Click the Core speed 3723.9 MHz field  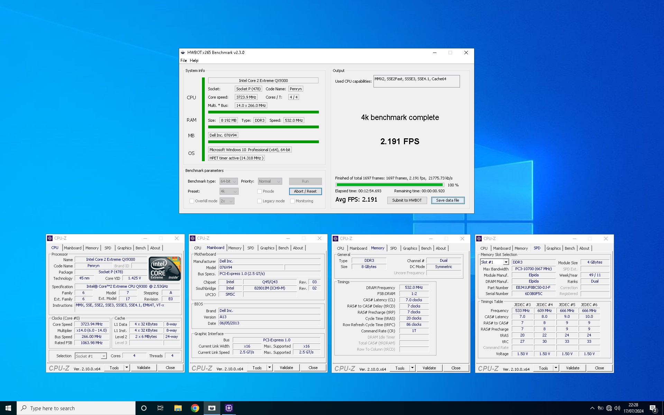pos(246,97)
